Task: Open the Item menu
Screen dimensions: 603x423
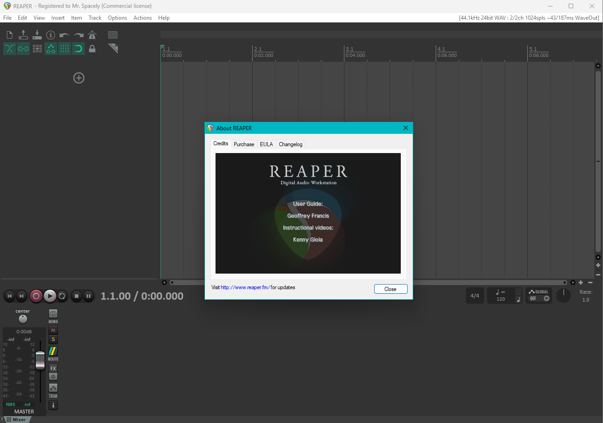Action: tap(77, 18)
